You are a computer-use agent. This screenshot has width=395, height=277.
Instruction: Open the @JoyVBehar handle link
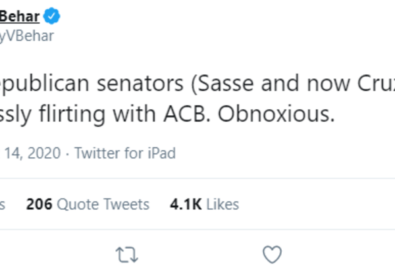(26, 36)
